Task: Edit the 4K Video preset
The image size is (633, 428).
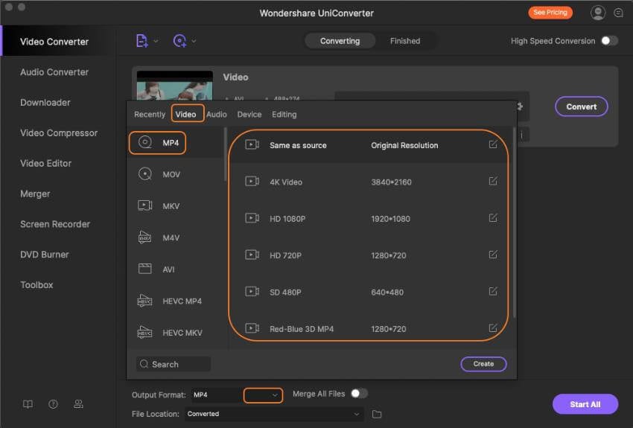Action: coord(492,181)
